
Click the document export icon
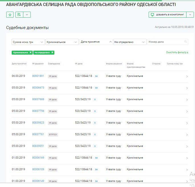19,15
